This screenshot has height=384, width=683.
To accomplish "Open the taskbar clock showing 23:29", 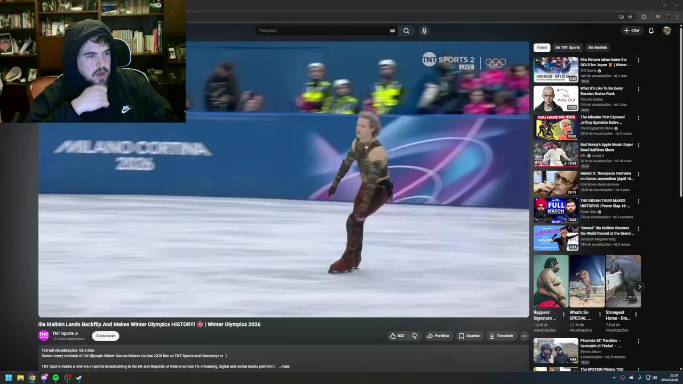I will coord(670,378).
